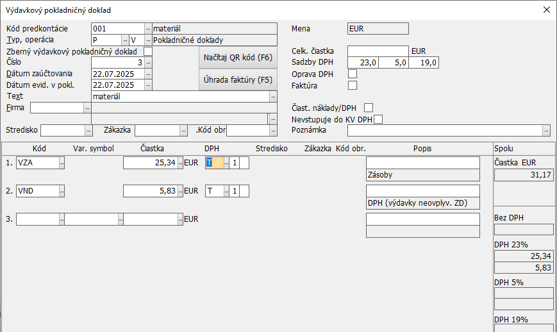Open picker for Dátum evid. v pokl.

tap(148, 85)
